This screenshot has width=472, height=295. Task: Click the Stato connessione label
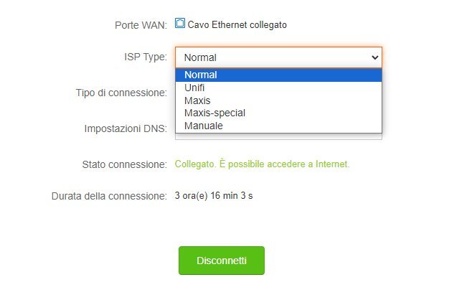pyautogui.click(x=124, y=164)
